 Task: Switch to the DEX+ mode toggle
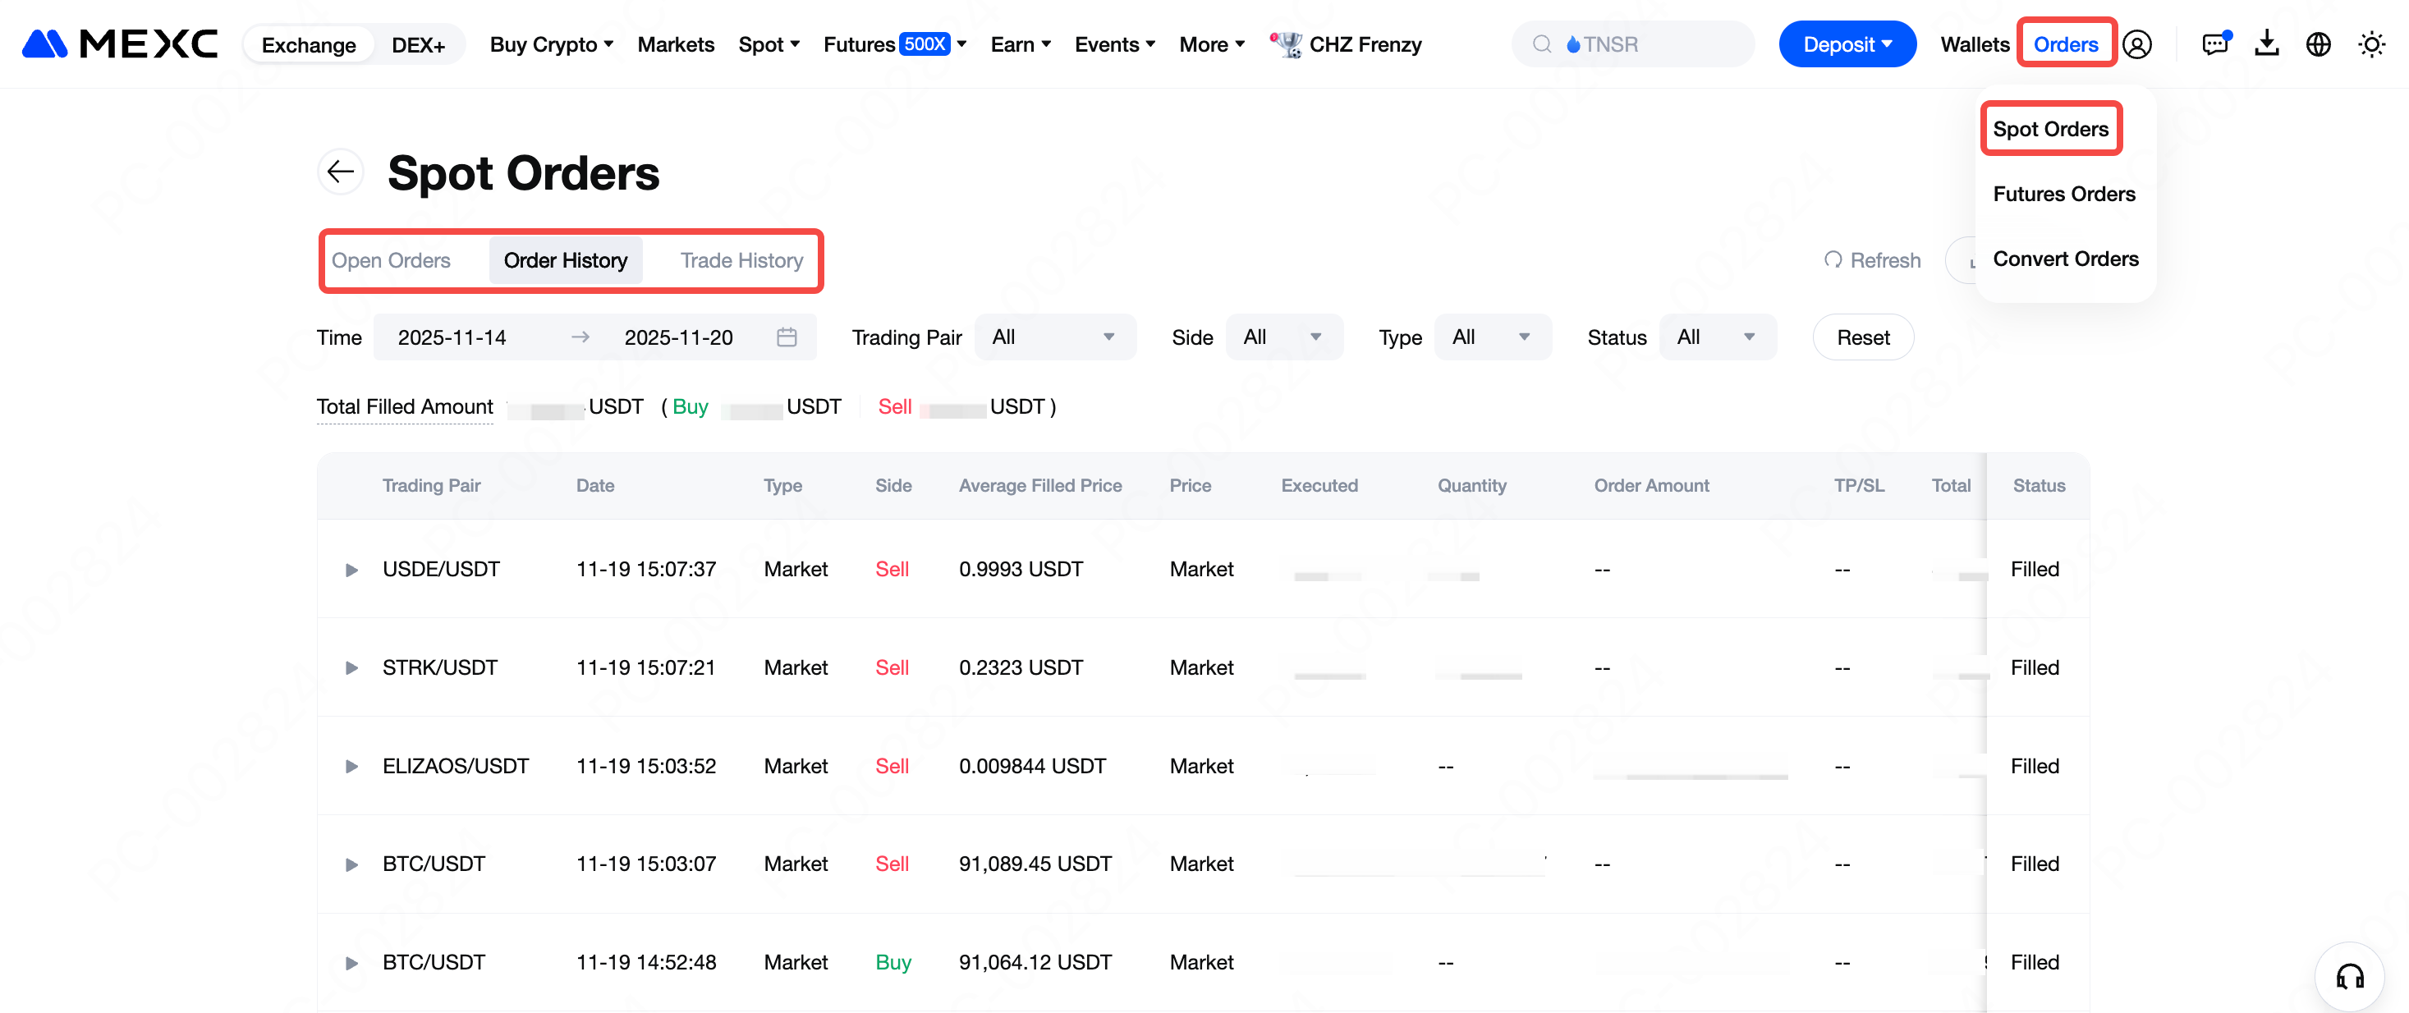(418, 45)
